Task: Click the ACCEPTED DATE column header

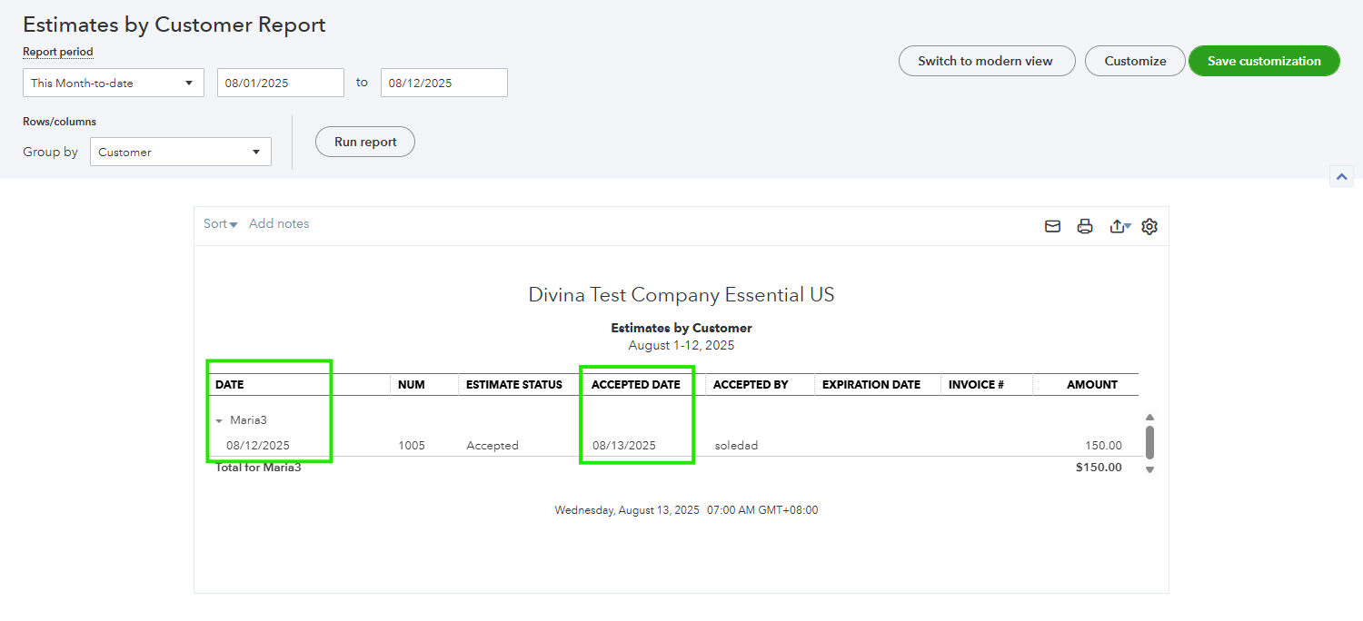Action: (636, 385)
